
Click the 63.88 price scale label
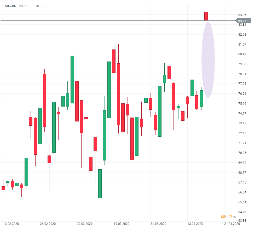(x=242, y=220)
